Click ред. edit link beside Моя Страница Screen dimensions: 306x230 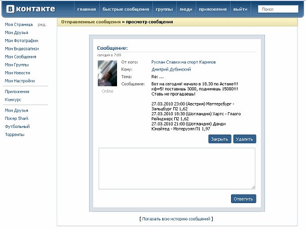(x=42, y=24)
